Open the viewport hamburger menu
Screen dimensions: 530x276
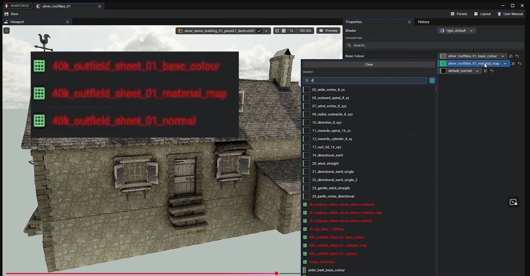coord(7,31)
